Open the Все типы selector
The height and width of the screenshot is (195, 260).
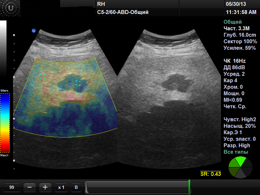(x=236, y=152)
